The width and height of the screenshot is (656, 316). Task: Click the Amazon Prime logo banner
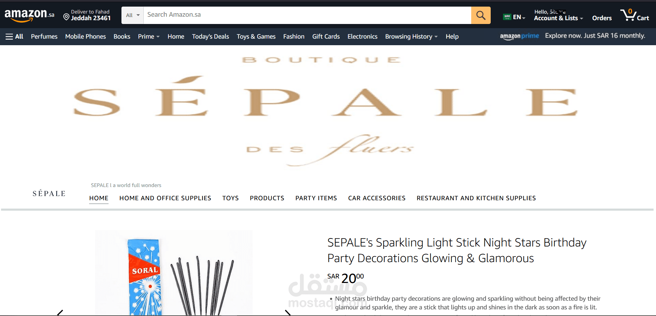tap(519, 36)
